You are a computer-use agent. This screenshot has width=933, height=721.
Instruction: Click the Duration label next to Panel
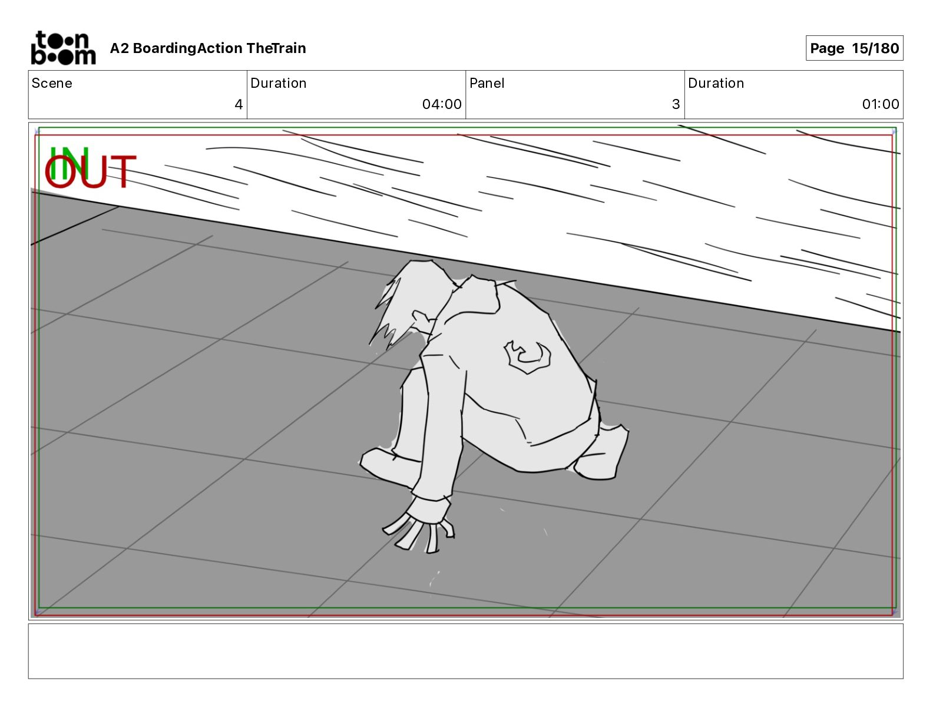(x=716, y=83)
